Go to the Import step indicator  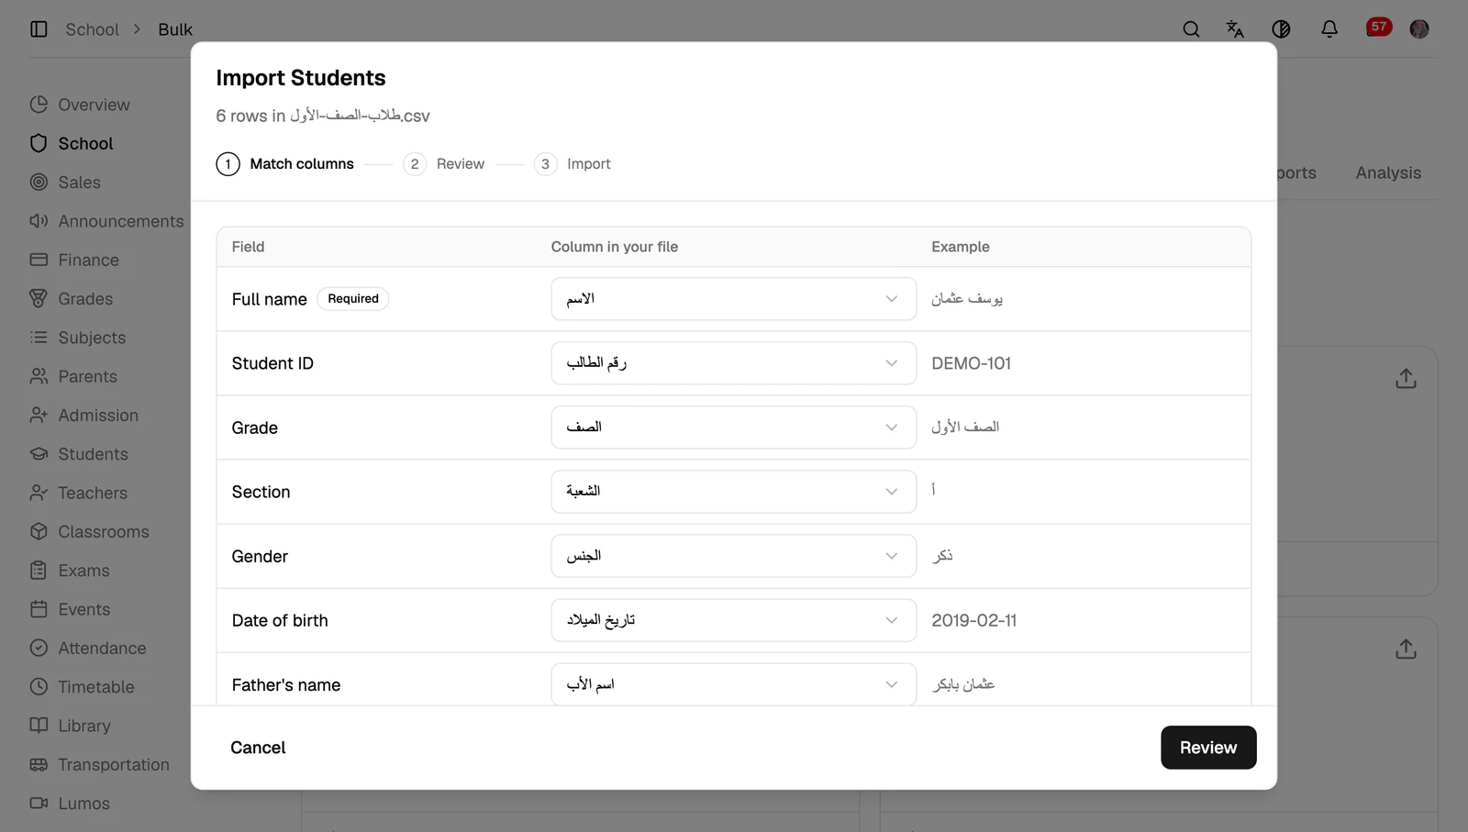[573, 164]
